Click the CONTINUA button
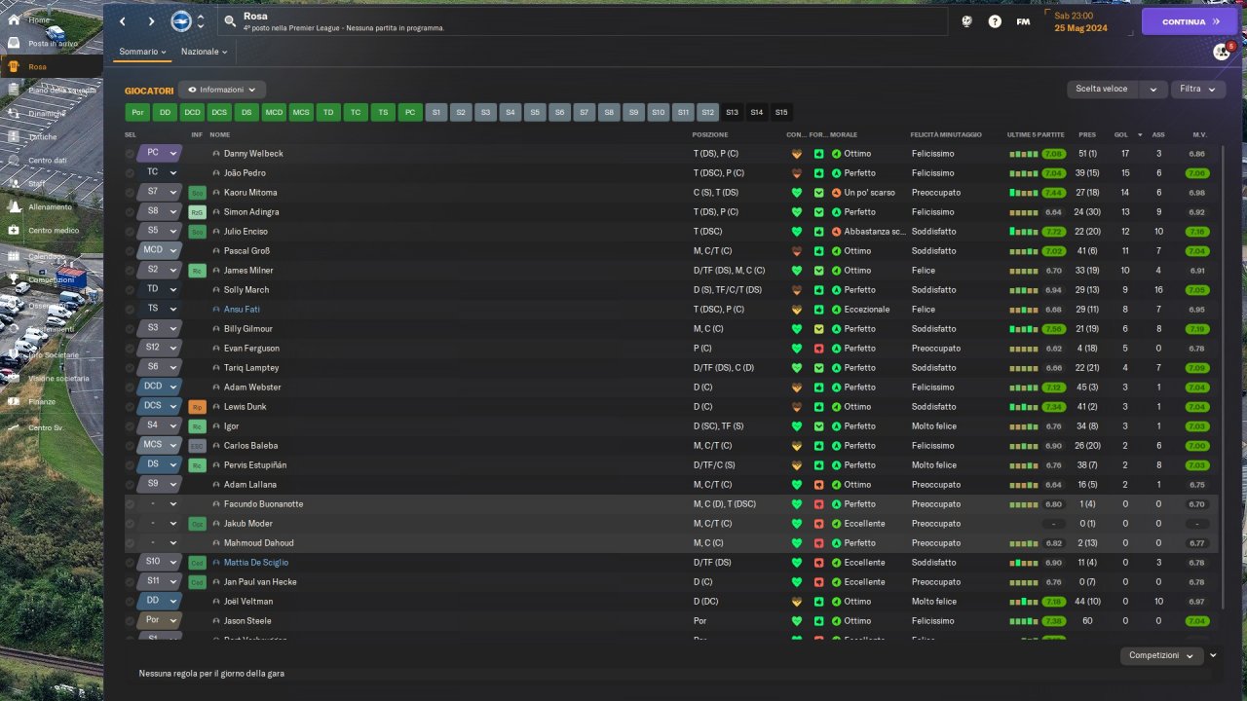 tap(1190, 21)
